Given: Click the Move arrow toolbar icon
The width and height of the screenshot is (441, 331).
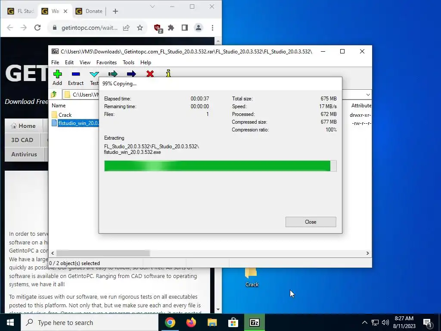Looking at the screenshot, I should pyautogui.click(x=131, y=73).
